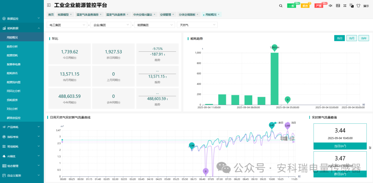The width and height of the screenshot is (373, 183).
Task: Click the 1,739.62 今日用能 card
Action: point(70,54)
